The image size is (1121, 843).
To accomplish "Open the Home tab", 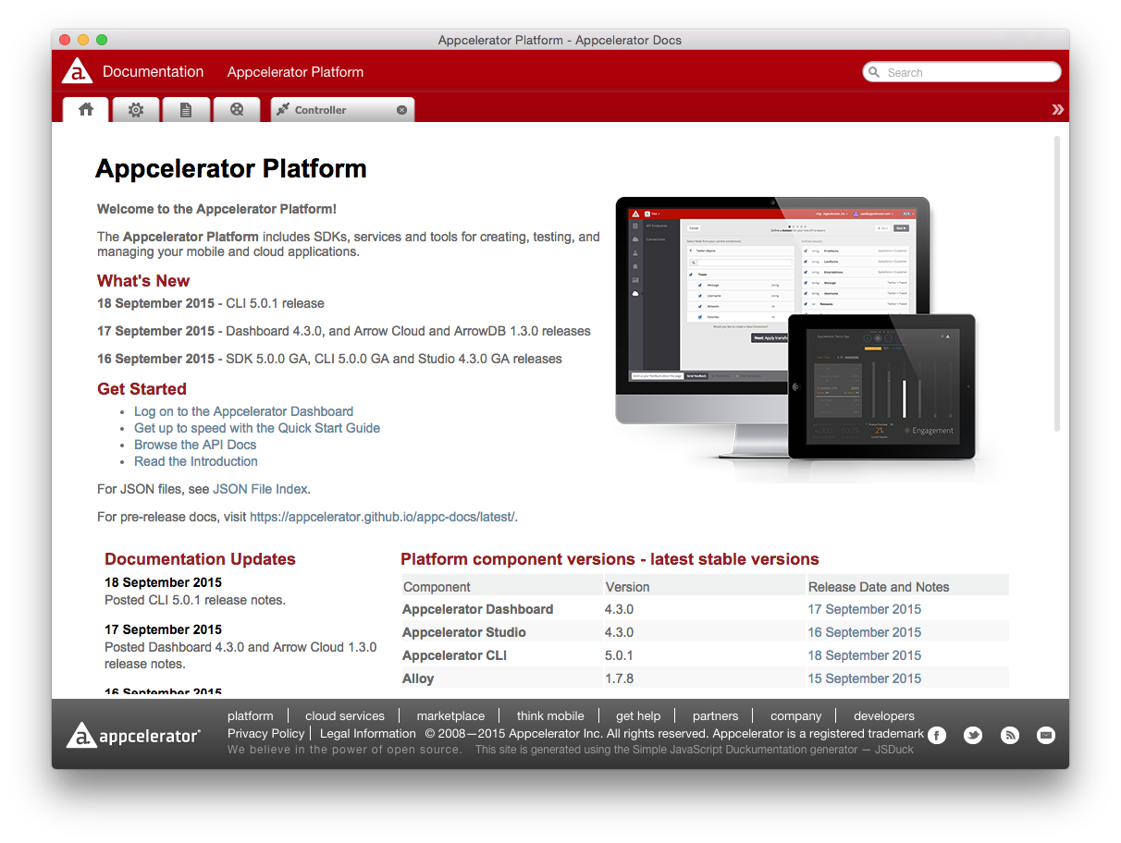I will (x=86, y=109).
